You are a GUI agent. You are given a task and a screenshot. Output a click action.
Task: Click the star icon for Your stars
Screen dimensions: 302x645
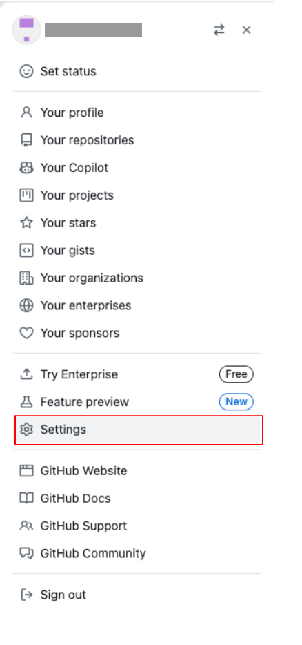pyautogui.click(x=26, y=222)
